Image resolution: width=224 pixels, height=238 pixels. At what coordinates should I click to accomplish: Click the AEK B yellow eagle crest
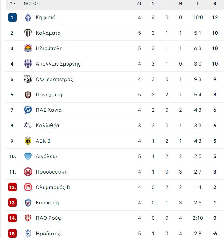click(x=28, y=141)
